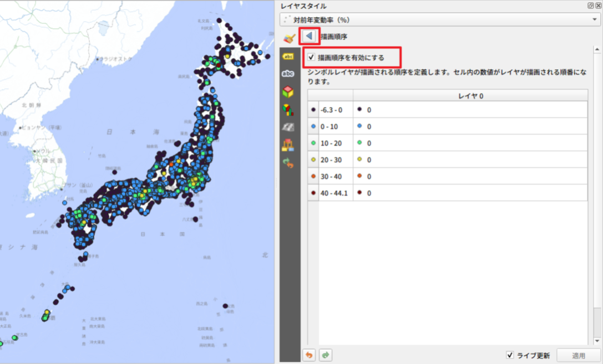Click the レイヤ 0 column header
The height and width of the screenshot is (364, 603).
click(470, 96)
